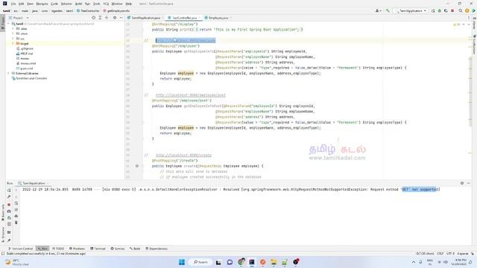
Task: Click the Collapse All icon in Project panel header
Action: coord(107,18)
